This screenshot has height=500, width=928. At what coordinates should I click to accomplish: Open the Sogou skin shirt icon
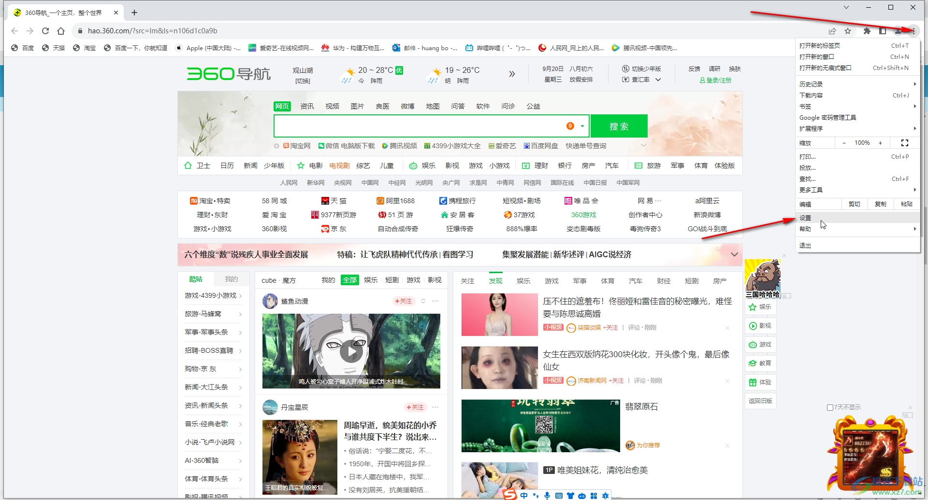[570, 496]
